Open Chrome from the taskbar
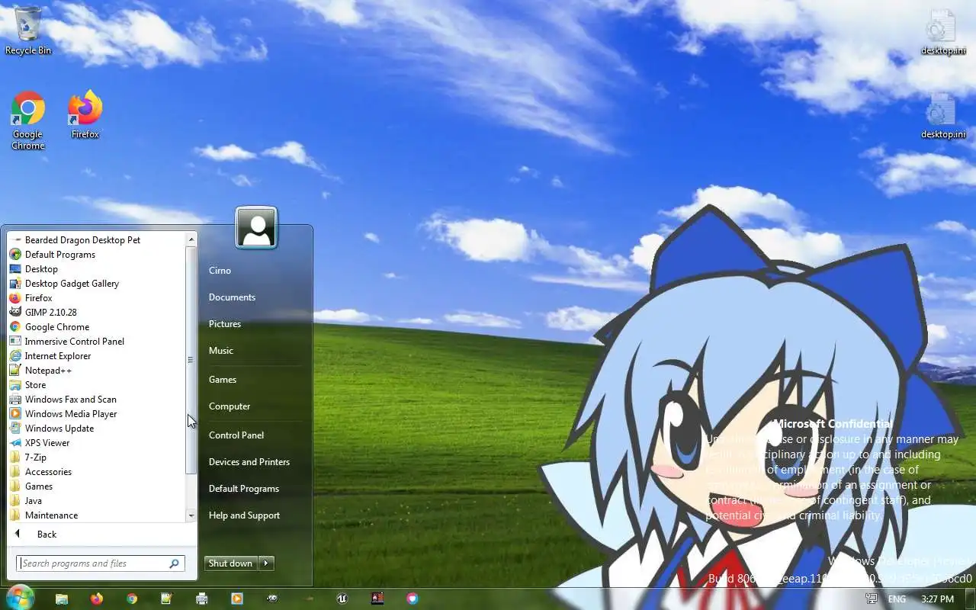This screenshot has width=976, height=610. pyautogui.click(x=132, y=599)
